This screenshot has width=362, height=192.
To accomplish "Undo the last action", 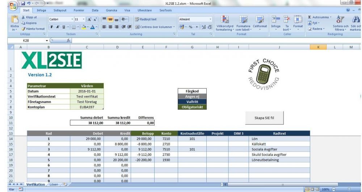I will pyautogui.click(x=29, y=4).
